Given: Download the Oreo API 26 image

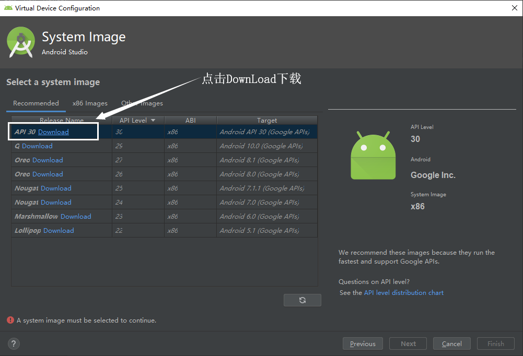Looking at the screenshot, I should click(48, 174).
